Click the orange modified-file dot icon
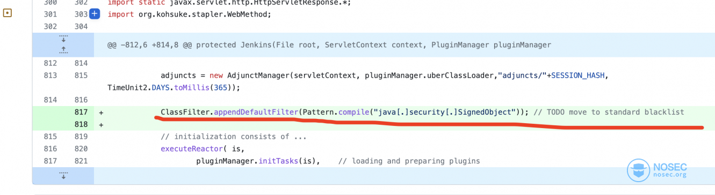The width and height of the screenshot is (715, 195). point(8,13)
